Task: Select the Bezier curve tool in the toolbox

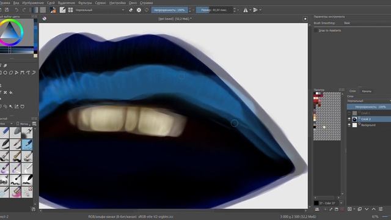Action: (22, 73)
